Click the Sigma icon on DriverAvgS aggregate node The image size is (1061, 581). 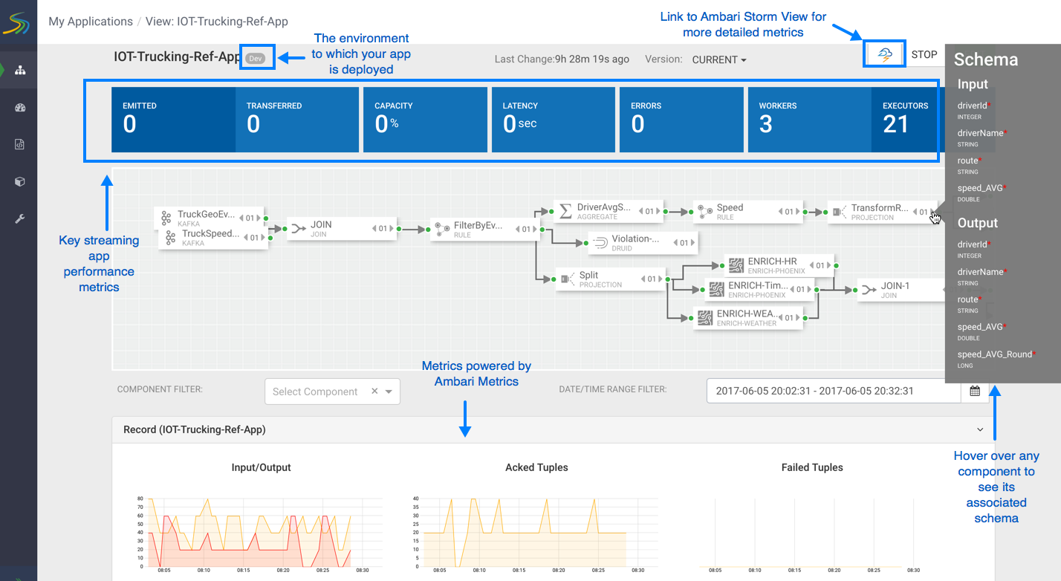[565, 211]
